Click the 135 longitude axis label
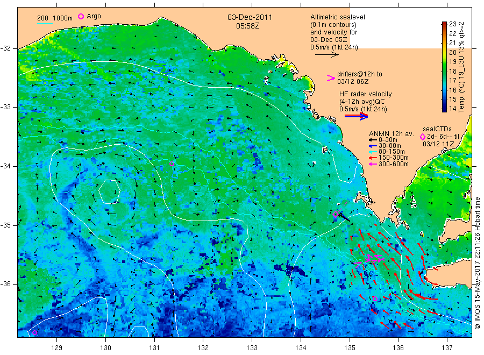Viewport: 484px width, 355px height. tap(350, 348)
